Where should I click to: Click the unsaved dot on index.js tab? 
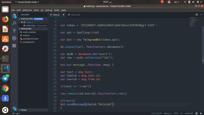tap(63, 15)
